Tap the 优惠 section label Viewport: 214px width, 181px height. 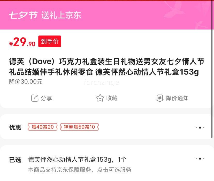15,127
